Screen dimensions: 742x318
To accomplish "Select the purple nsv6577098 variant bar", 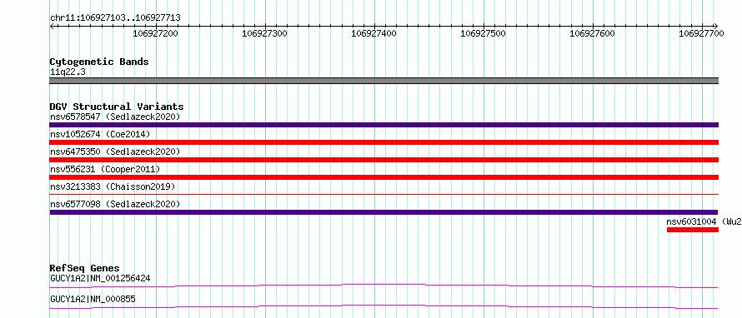I will coord(384,212).
